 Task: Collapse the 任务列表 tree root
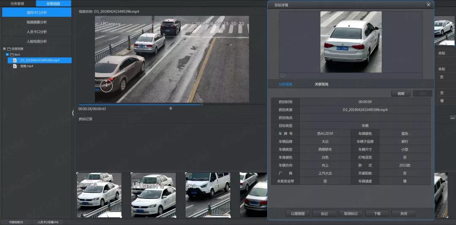(4, 49)
